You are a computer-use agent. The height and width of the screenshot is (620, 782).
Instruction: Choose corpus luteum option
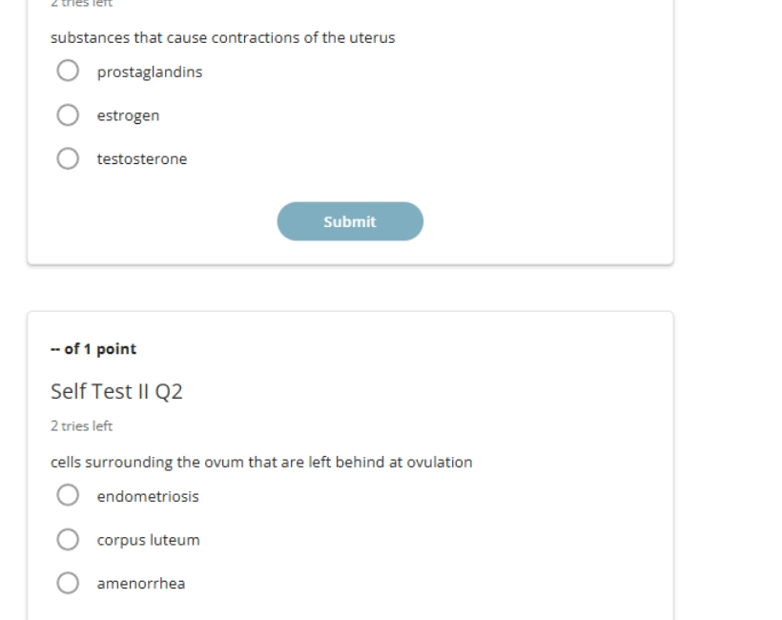[68, 539]
